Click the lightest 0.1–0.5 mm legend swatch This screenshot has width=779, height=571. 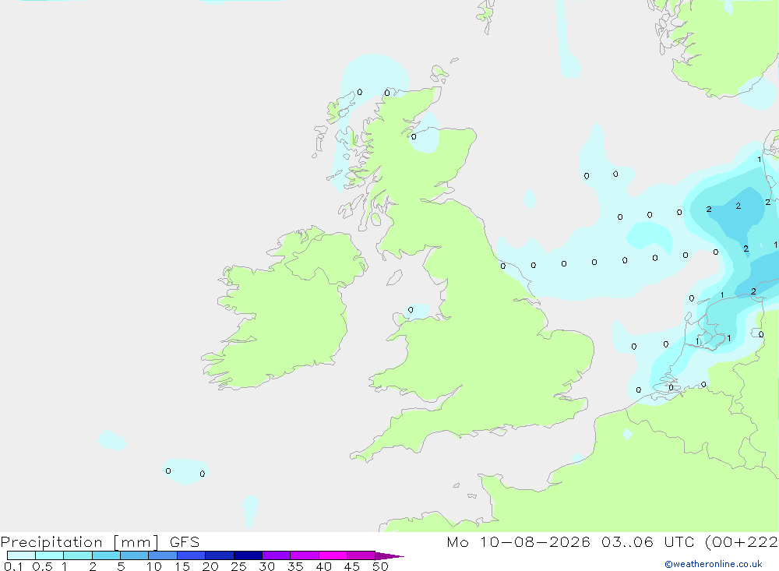[21, 555]
